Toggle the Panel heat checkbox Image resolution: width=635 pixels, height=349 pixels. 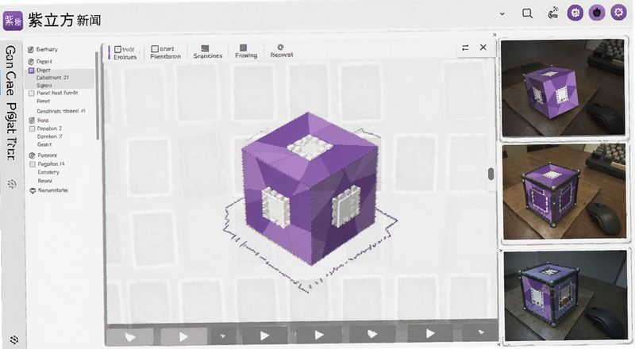32,93
